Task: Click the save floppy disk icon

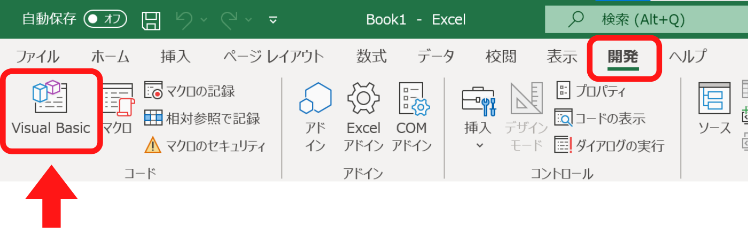Action: 151,20
